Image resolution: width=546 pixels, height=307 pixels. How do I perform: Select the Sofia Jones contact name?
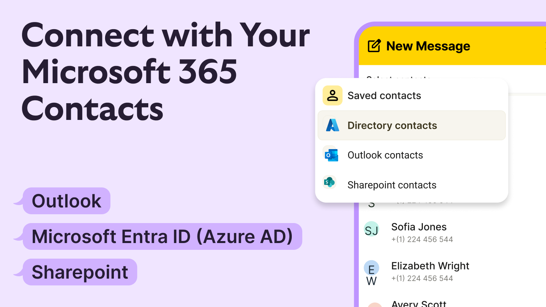tap(418, 227)
